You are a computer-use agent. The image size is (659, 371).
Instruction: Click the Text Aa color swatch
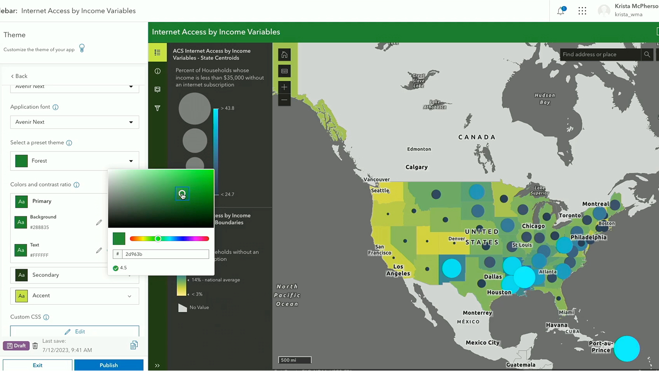(21, 250)
